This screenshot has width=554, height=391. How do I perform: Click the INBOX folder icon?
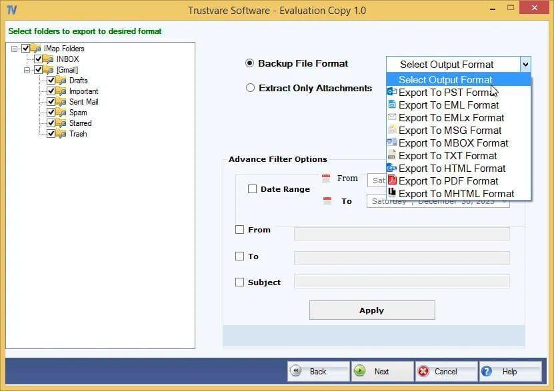coord(48,59)
